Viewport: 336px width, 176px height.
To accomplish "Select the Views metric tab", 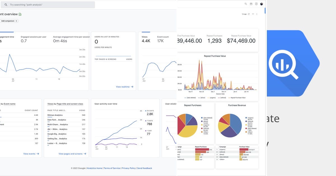I will tap(146, 39).
